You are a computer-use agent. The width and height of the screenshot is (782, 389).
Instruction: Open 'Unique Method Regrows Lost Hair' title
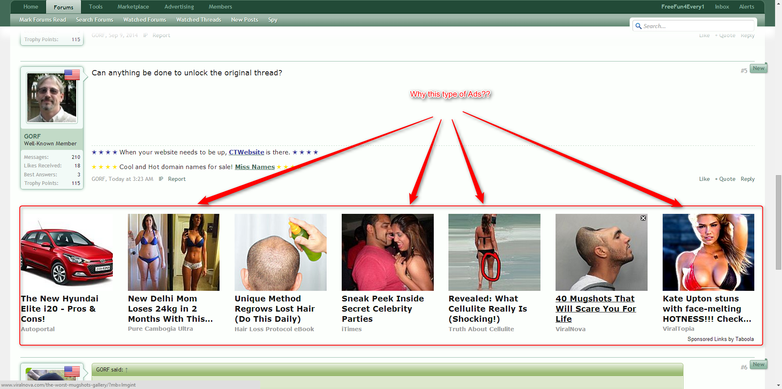pos(275,309)
